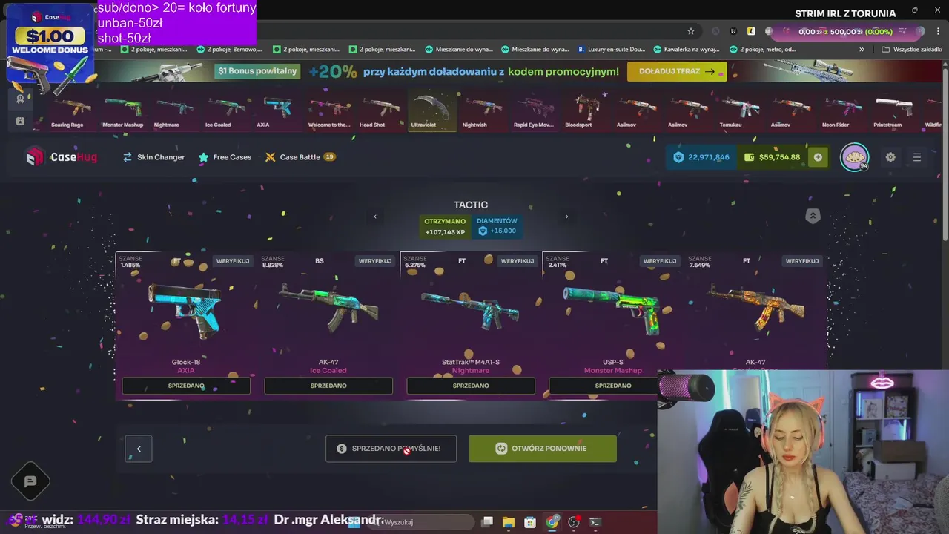
Task: Open the chat bubble icon
Action: (x=30, y=481)
